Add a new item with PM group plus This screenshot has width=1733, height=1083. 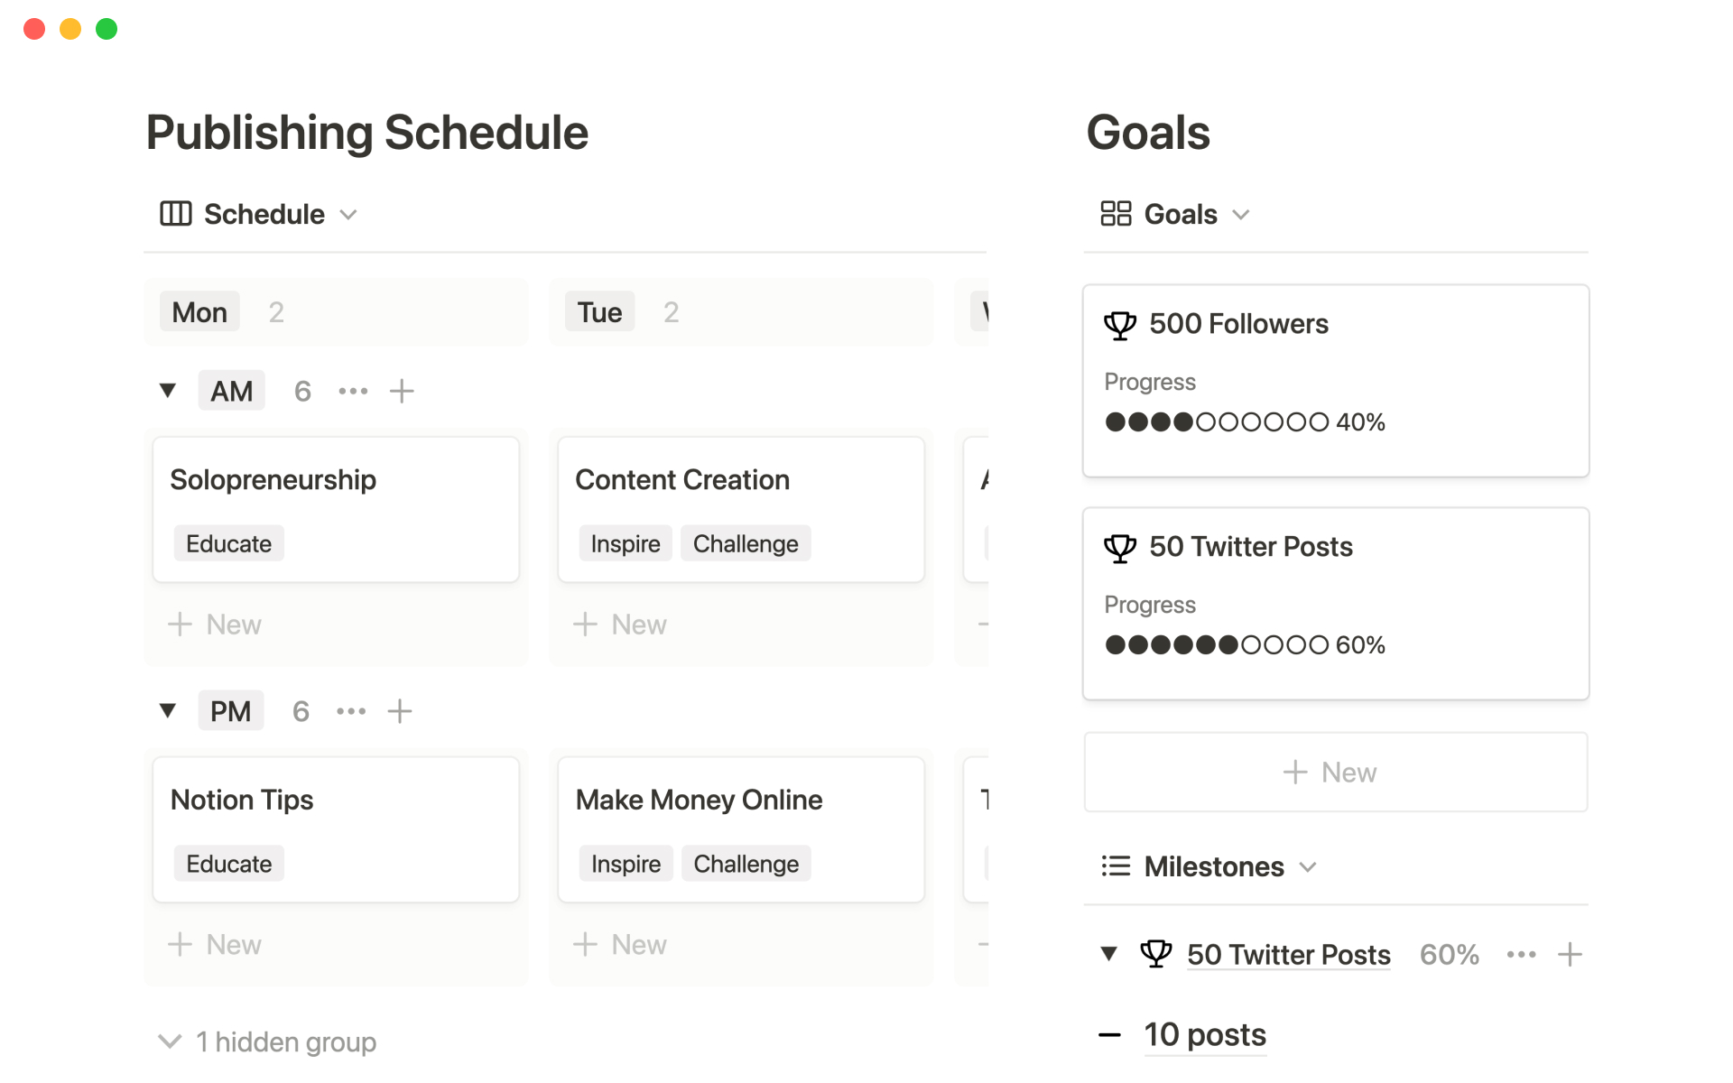coord(400,711)
